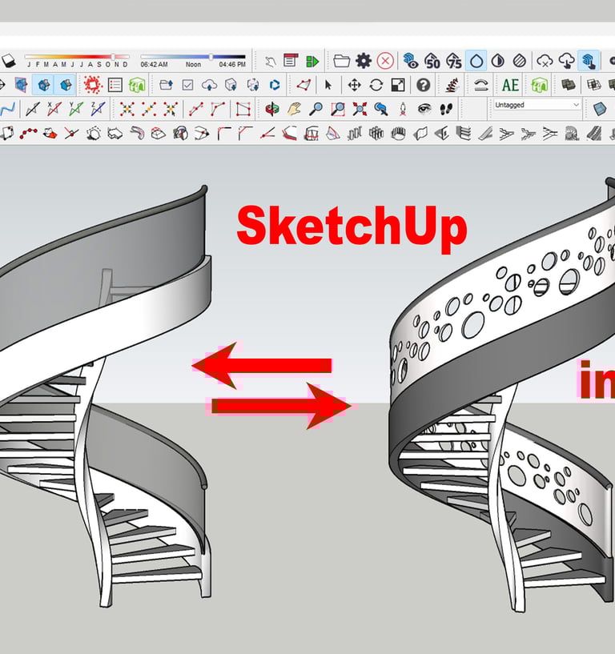Click the green 3D house icon beside list icon
Screen dimensions: 615x654
coord(137,85)
